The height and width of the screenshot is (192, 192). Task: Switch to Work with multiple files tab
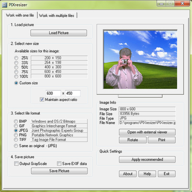57,15
